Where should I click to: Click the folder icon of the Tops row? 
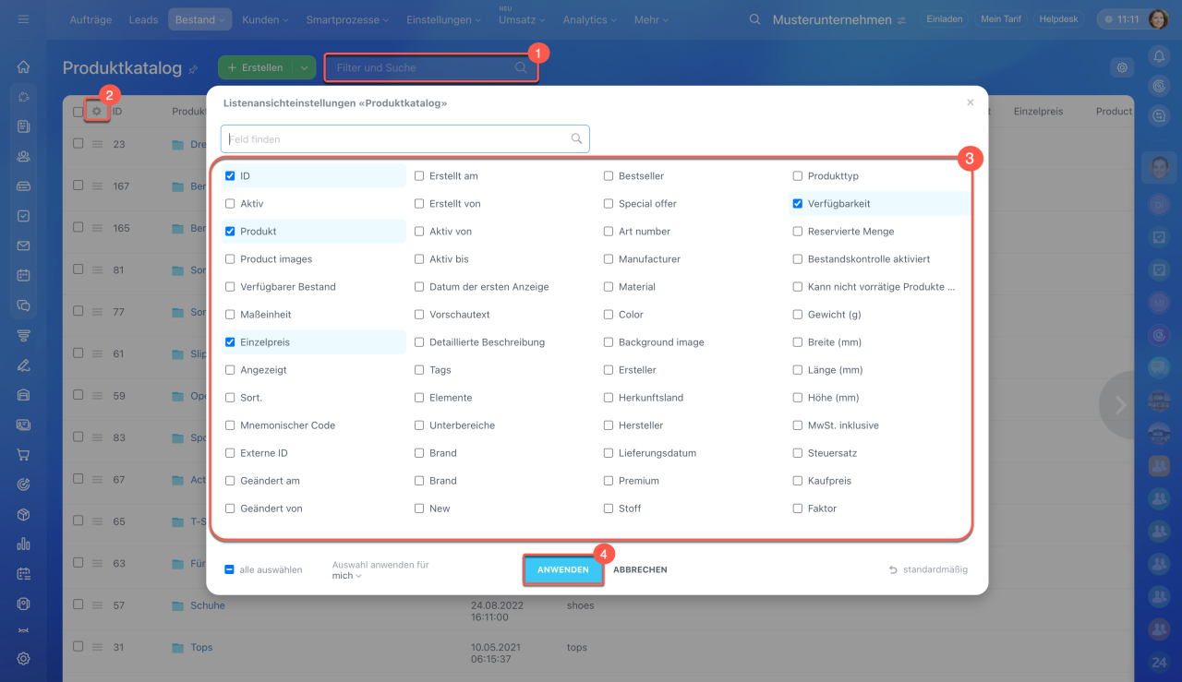coord(178,648)
